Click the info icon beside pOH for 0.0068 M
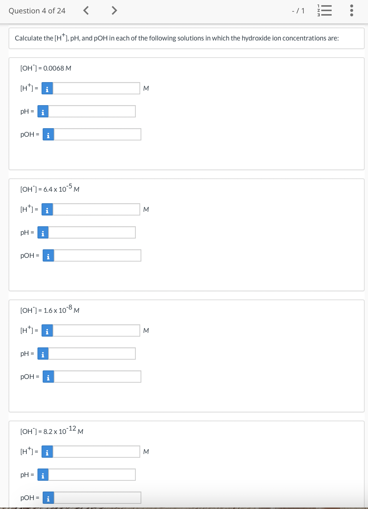This screenshot has height=509, width=368. click(48, 134)
